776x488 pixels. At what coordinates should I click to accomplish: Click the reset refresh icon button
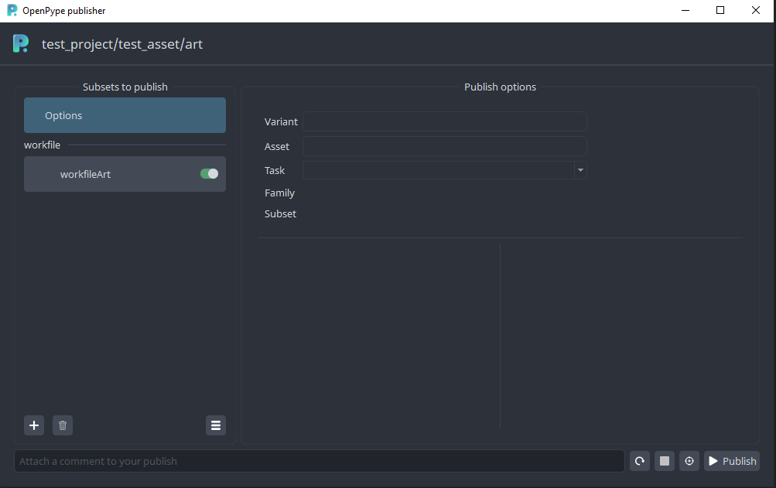click(639, 461)
